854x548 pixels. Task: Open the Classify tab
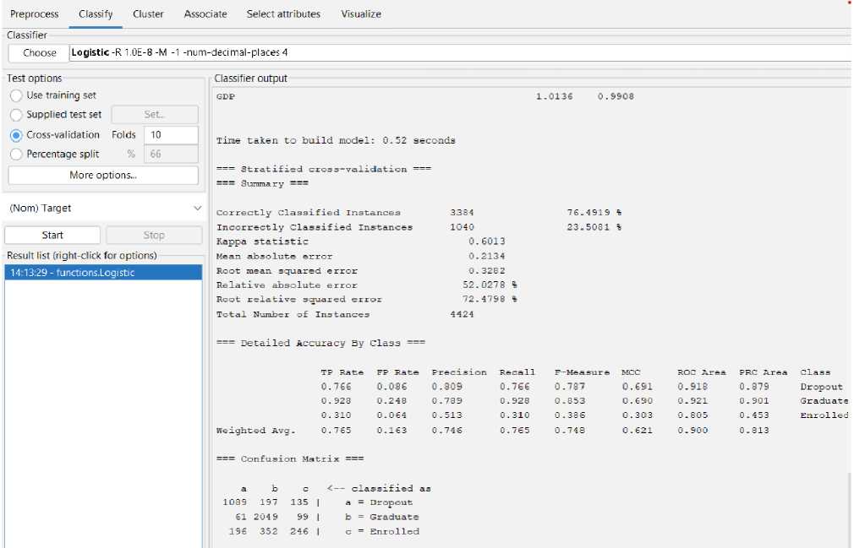pos(96,14)
